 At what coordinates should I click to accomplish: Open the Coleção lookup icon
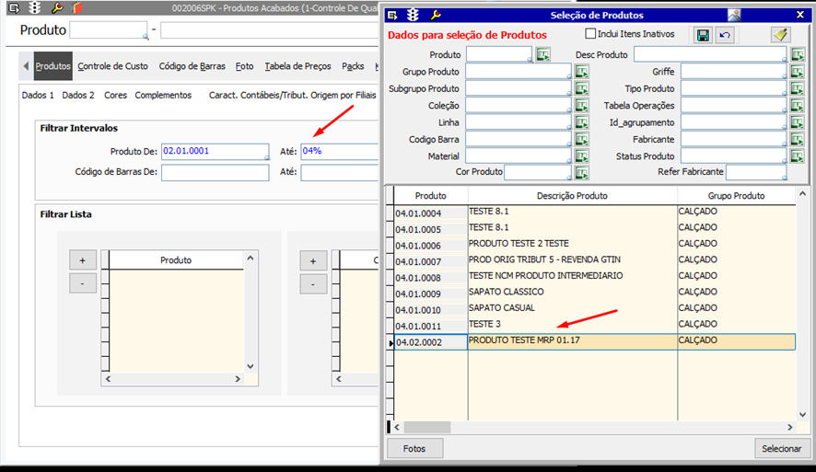point(581,106)
